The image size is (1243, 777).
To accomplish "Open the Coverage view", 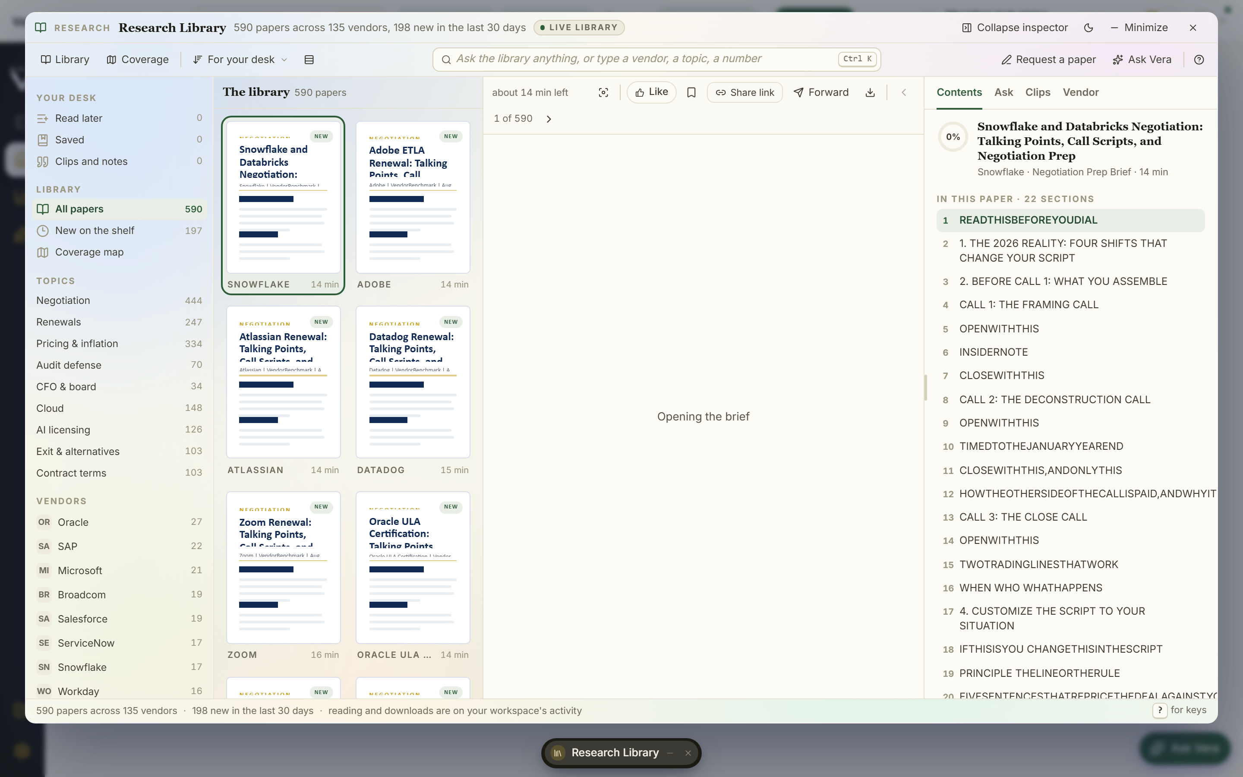I will click(x=137, y=60).
